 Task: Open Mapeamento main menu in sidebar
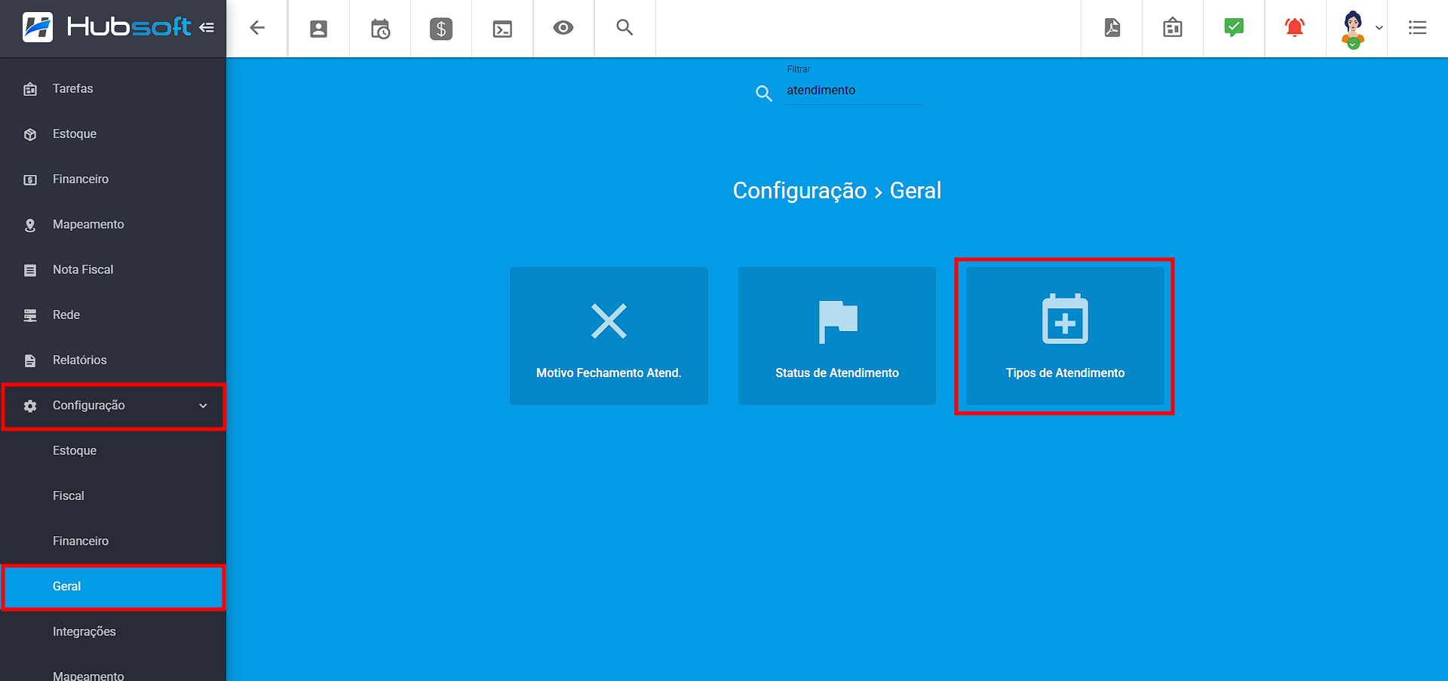pos(113,225)
